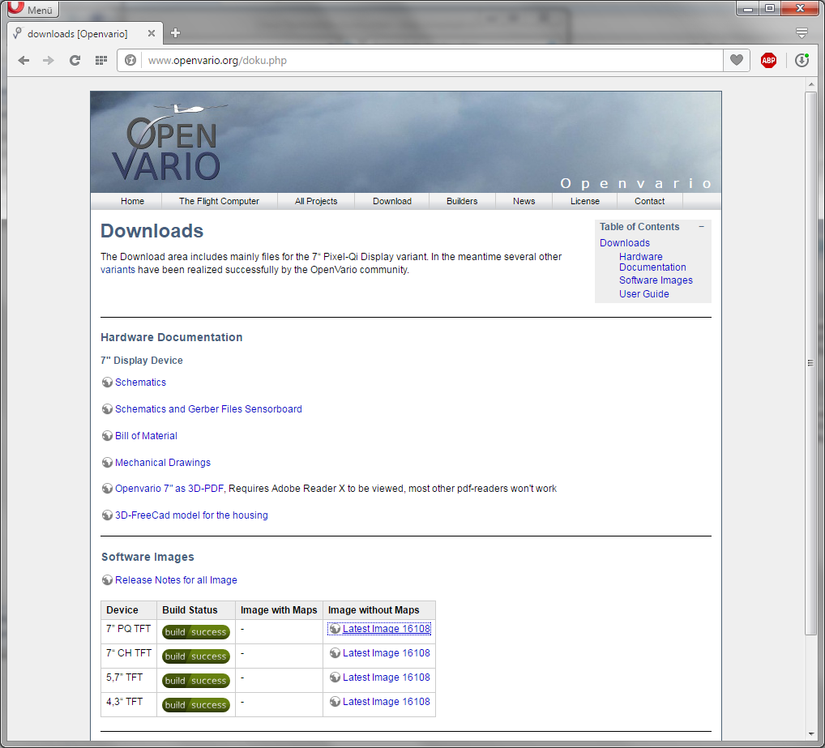The height and width of the screenshot is (748, 825).
Task: Click globe icon beside Schematics link
Action: point(107,383)
